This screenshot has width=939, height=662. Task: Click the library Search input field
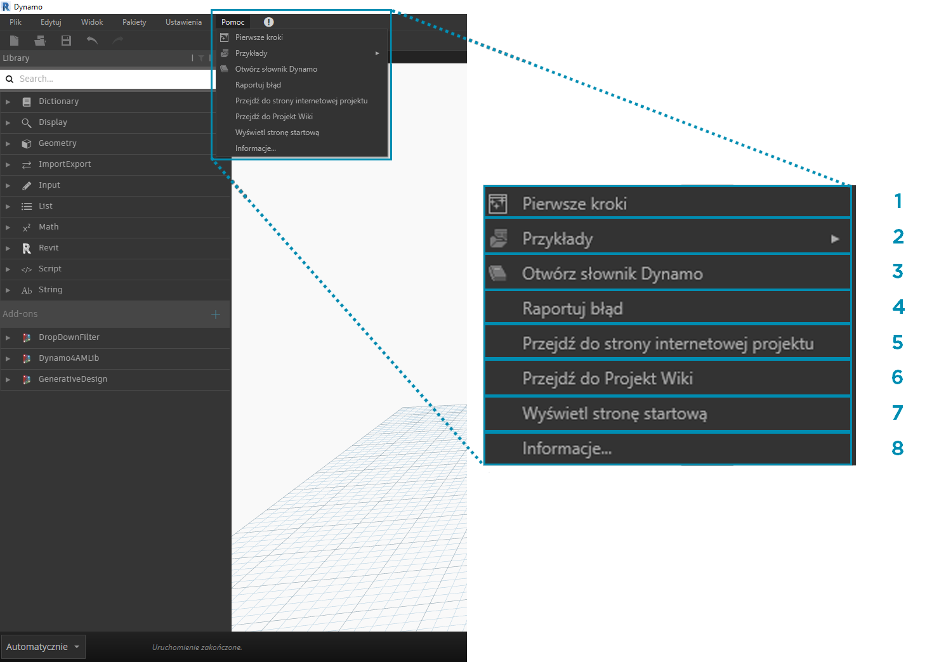(108, 79)
